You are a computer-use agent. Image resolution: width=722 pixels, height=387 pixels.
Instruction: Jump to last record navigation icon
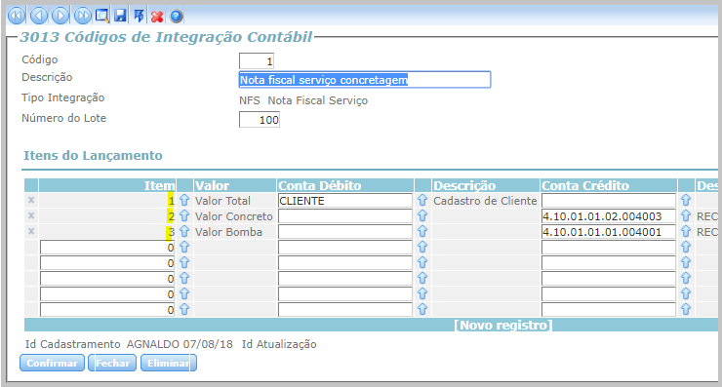coord(82,17)
